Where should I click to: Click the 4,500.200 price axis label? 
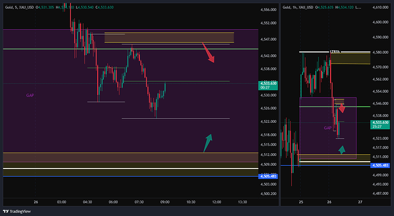(268, 194)
